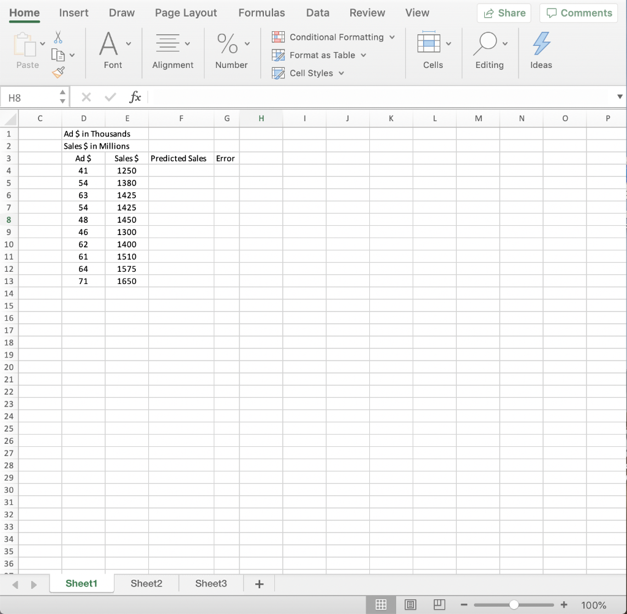Viewport: 627px width, 614px height.
Task: Switch to the Formulas ribbon tab
Action: click(x=261, y=12)
